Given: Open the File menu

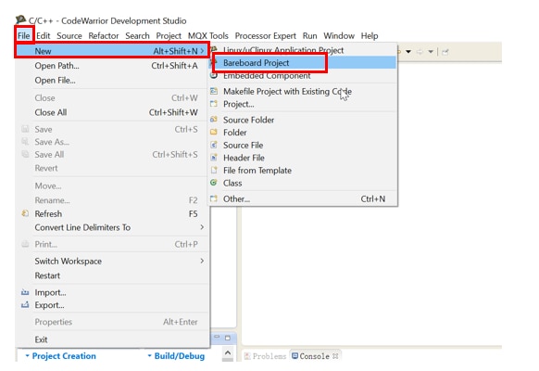Looking at the screenshot, I should click(24, 36).
